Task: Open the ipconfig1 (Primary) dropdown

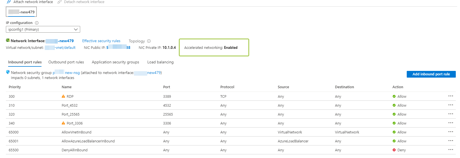Action: [x=43, y=29]
